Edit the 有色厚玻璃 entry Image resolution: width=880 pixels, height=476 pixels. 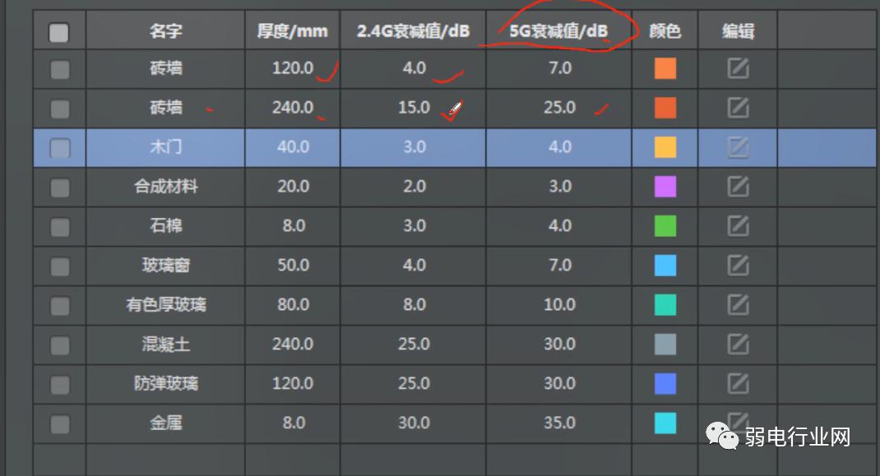(738, 305)
